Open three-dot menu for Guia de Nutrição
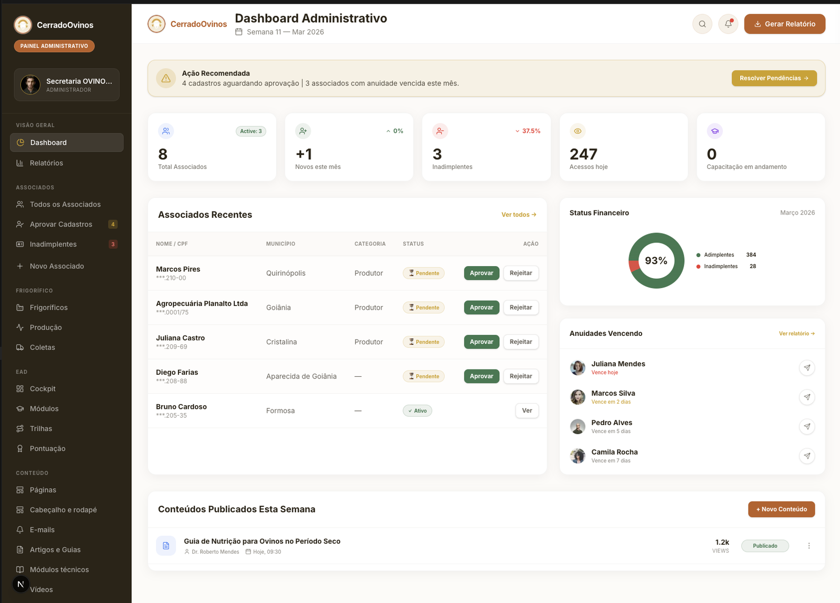The width and height of the screenshot is (840, 603). tap(809, 546)
